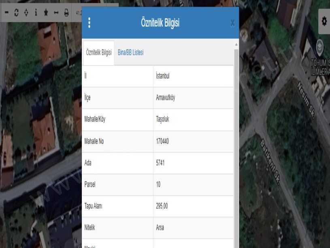
Task: Click the school marker on the map
Action: [320, 45]
